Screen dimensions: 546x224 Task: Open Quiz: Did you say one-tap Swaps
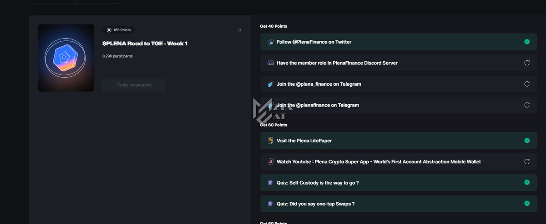point(399,204)
